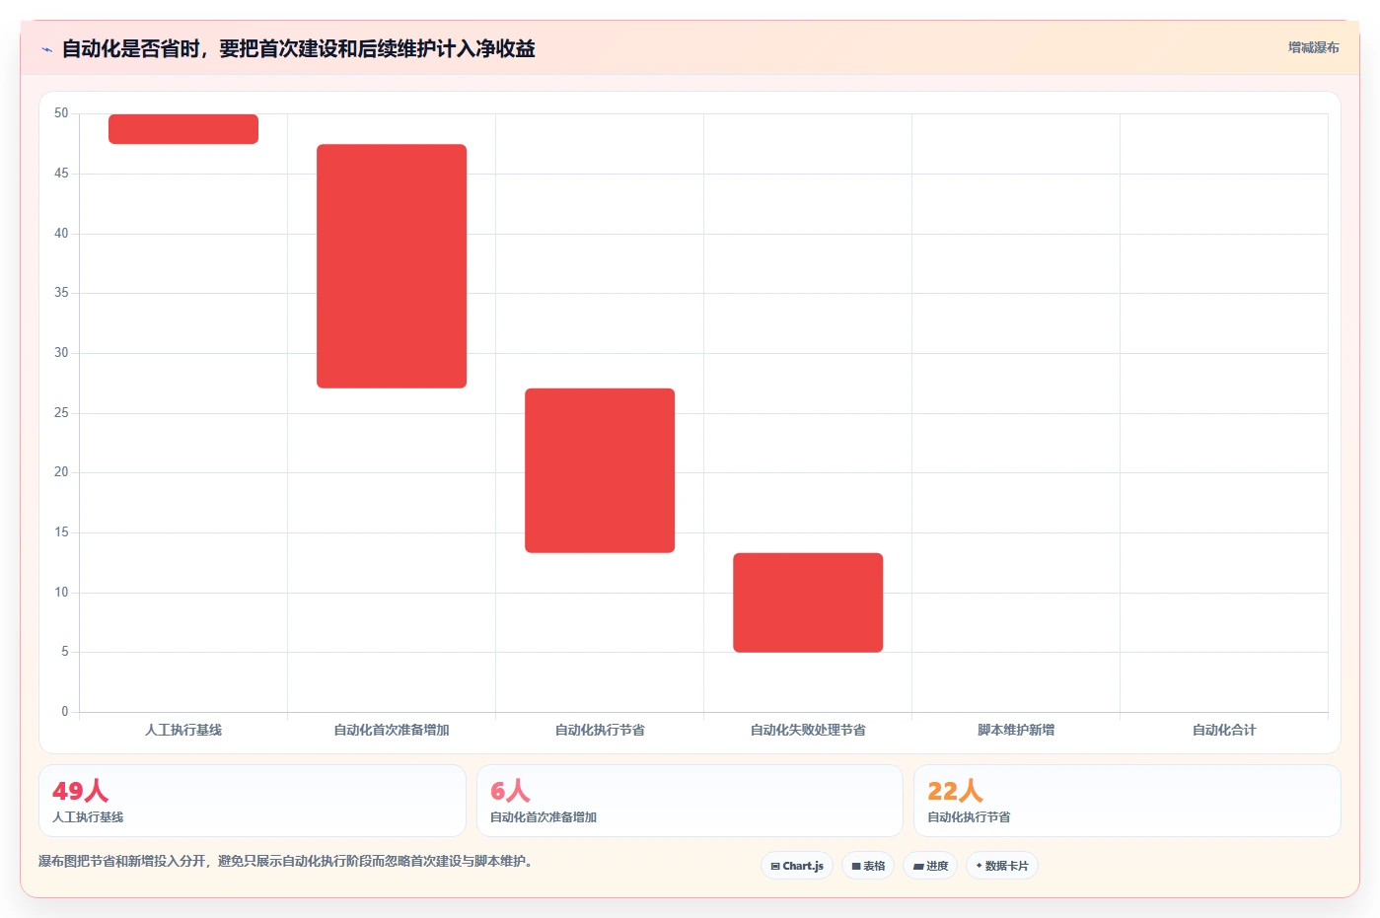This screenshot has width=1380, height=918.
Task: Select the 进度 chip
Action: pyautogui.click(x=930, y=866)
